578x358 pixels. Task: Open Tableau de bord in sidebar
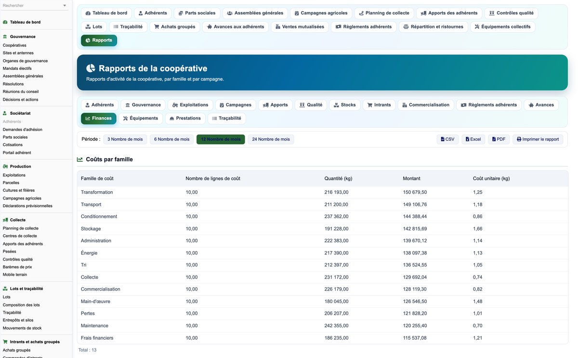coord(25,22)
